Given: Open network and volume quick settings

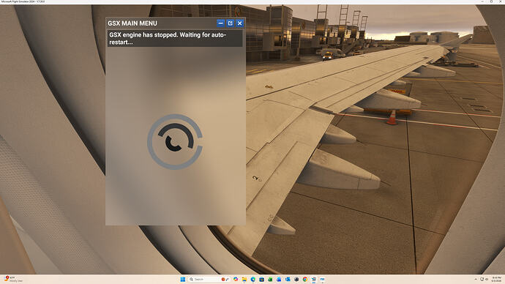Looking at the screenshot, I should tap(484, 279).
